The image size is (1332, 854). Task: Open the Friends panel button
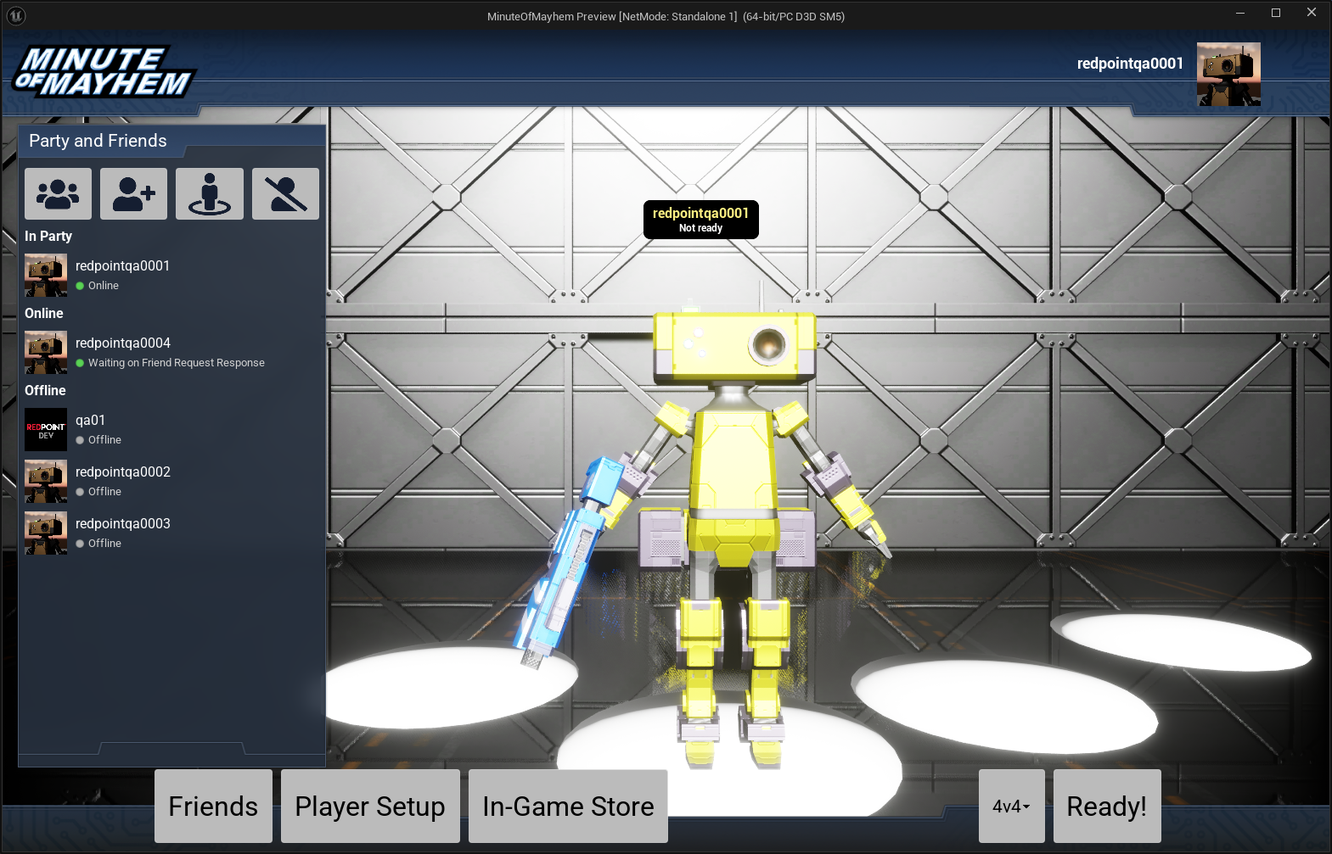(x=213, y=806)
